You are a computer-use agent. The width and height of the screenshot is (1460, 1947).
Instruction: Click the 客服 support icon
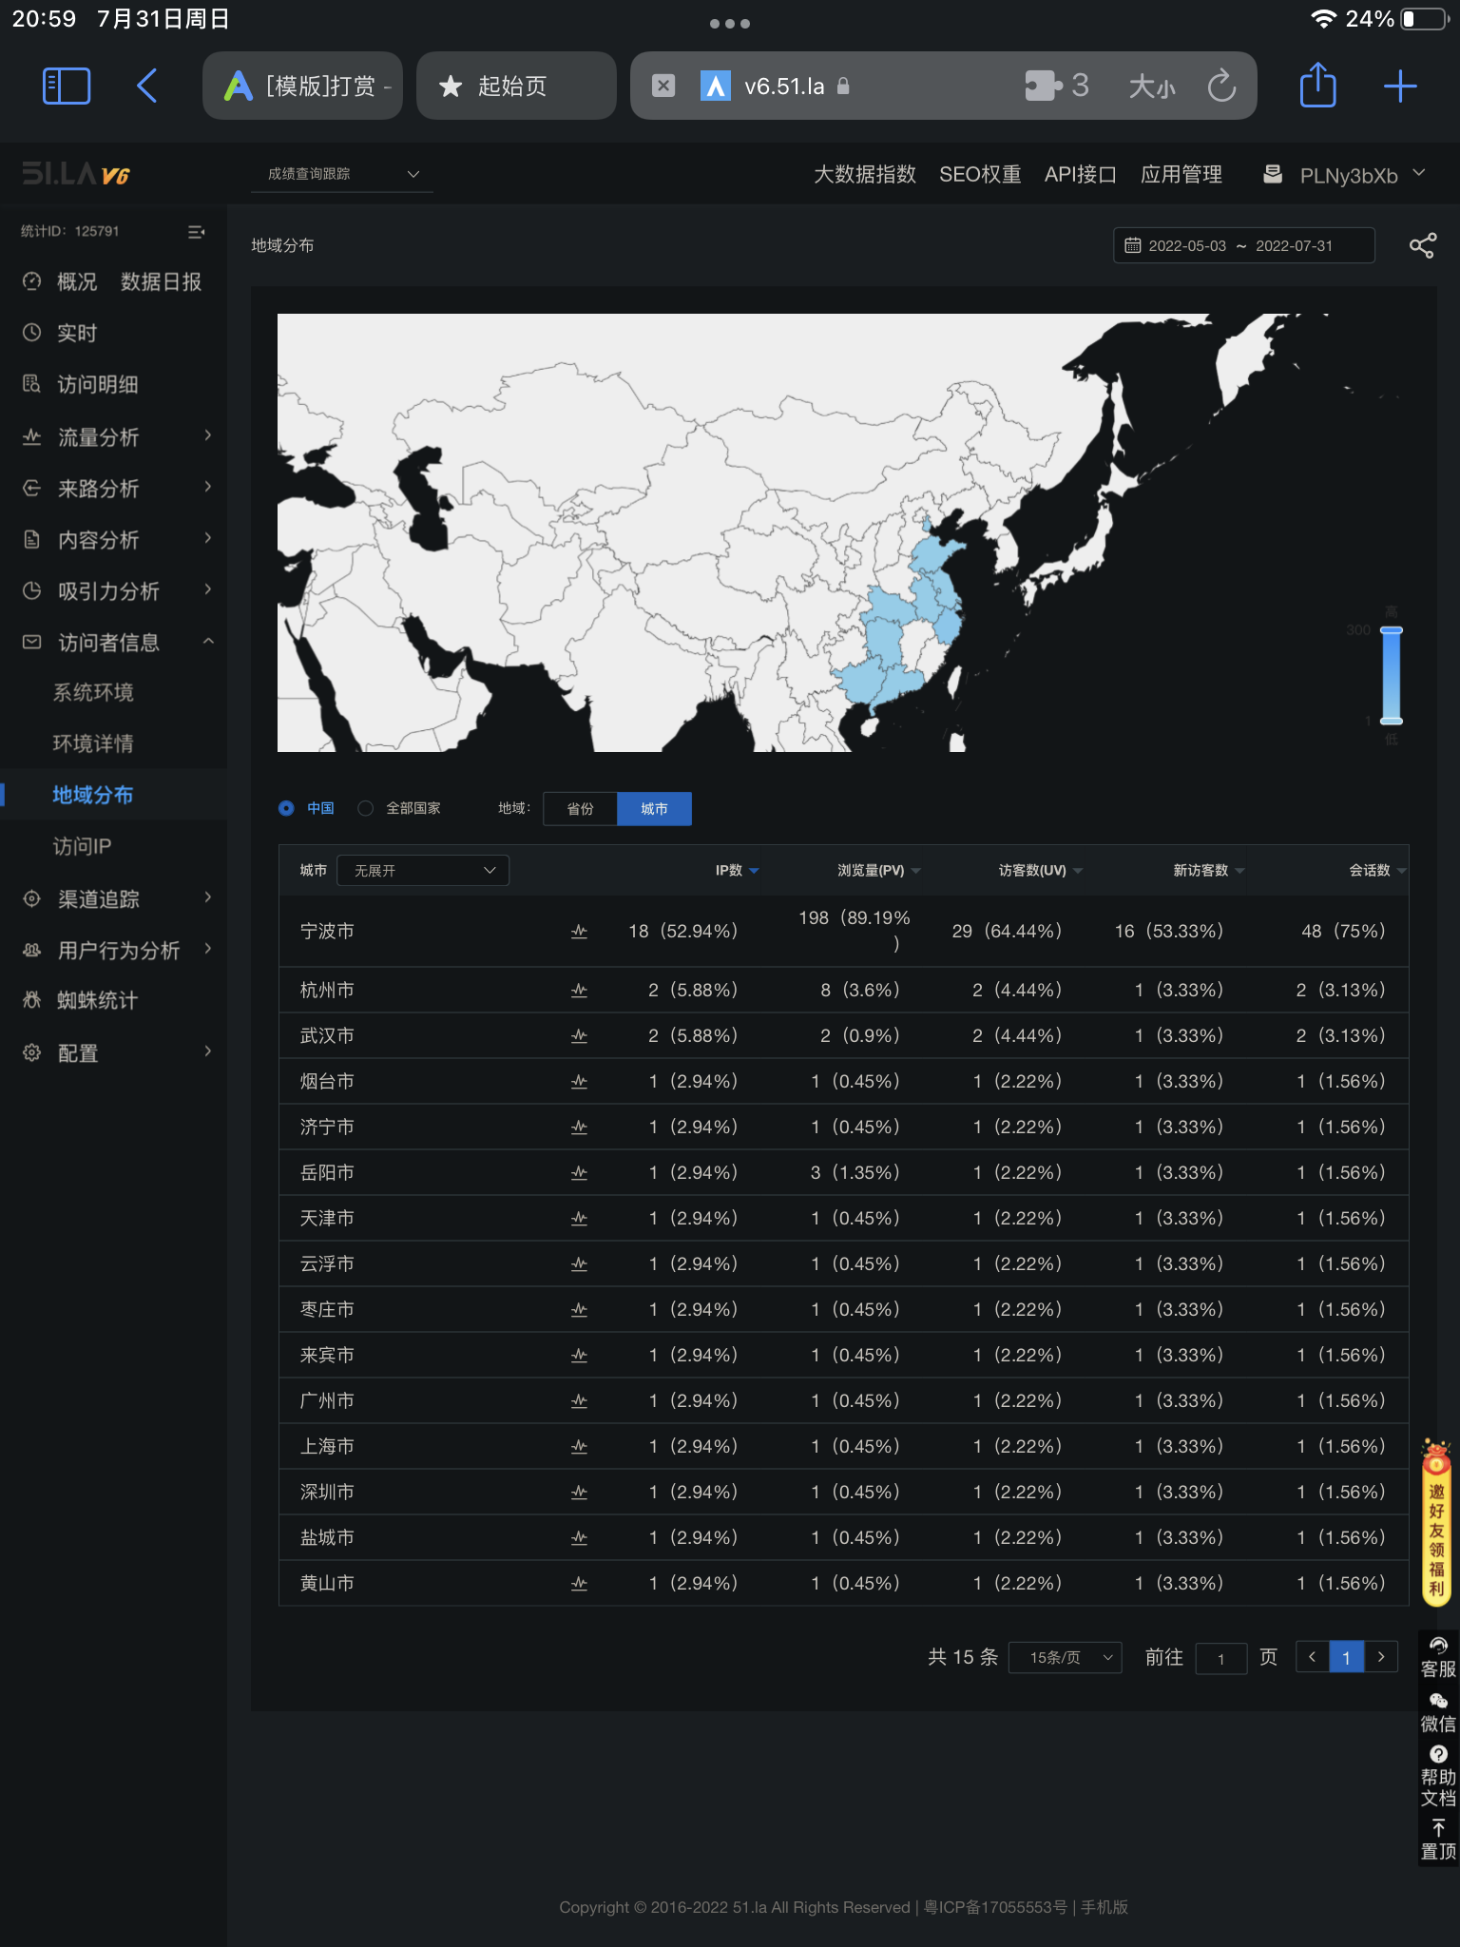pos(1438,1657)
